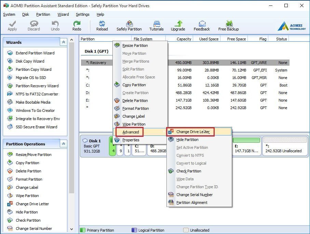Open the System menu

pyautogui.click(x=9, y=14)
